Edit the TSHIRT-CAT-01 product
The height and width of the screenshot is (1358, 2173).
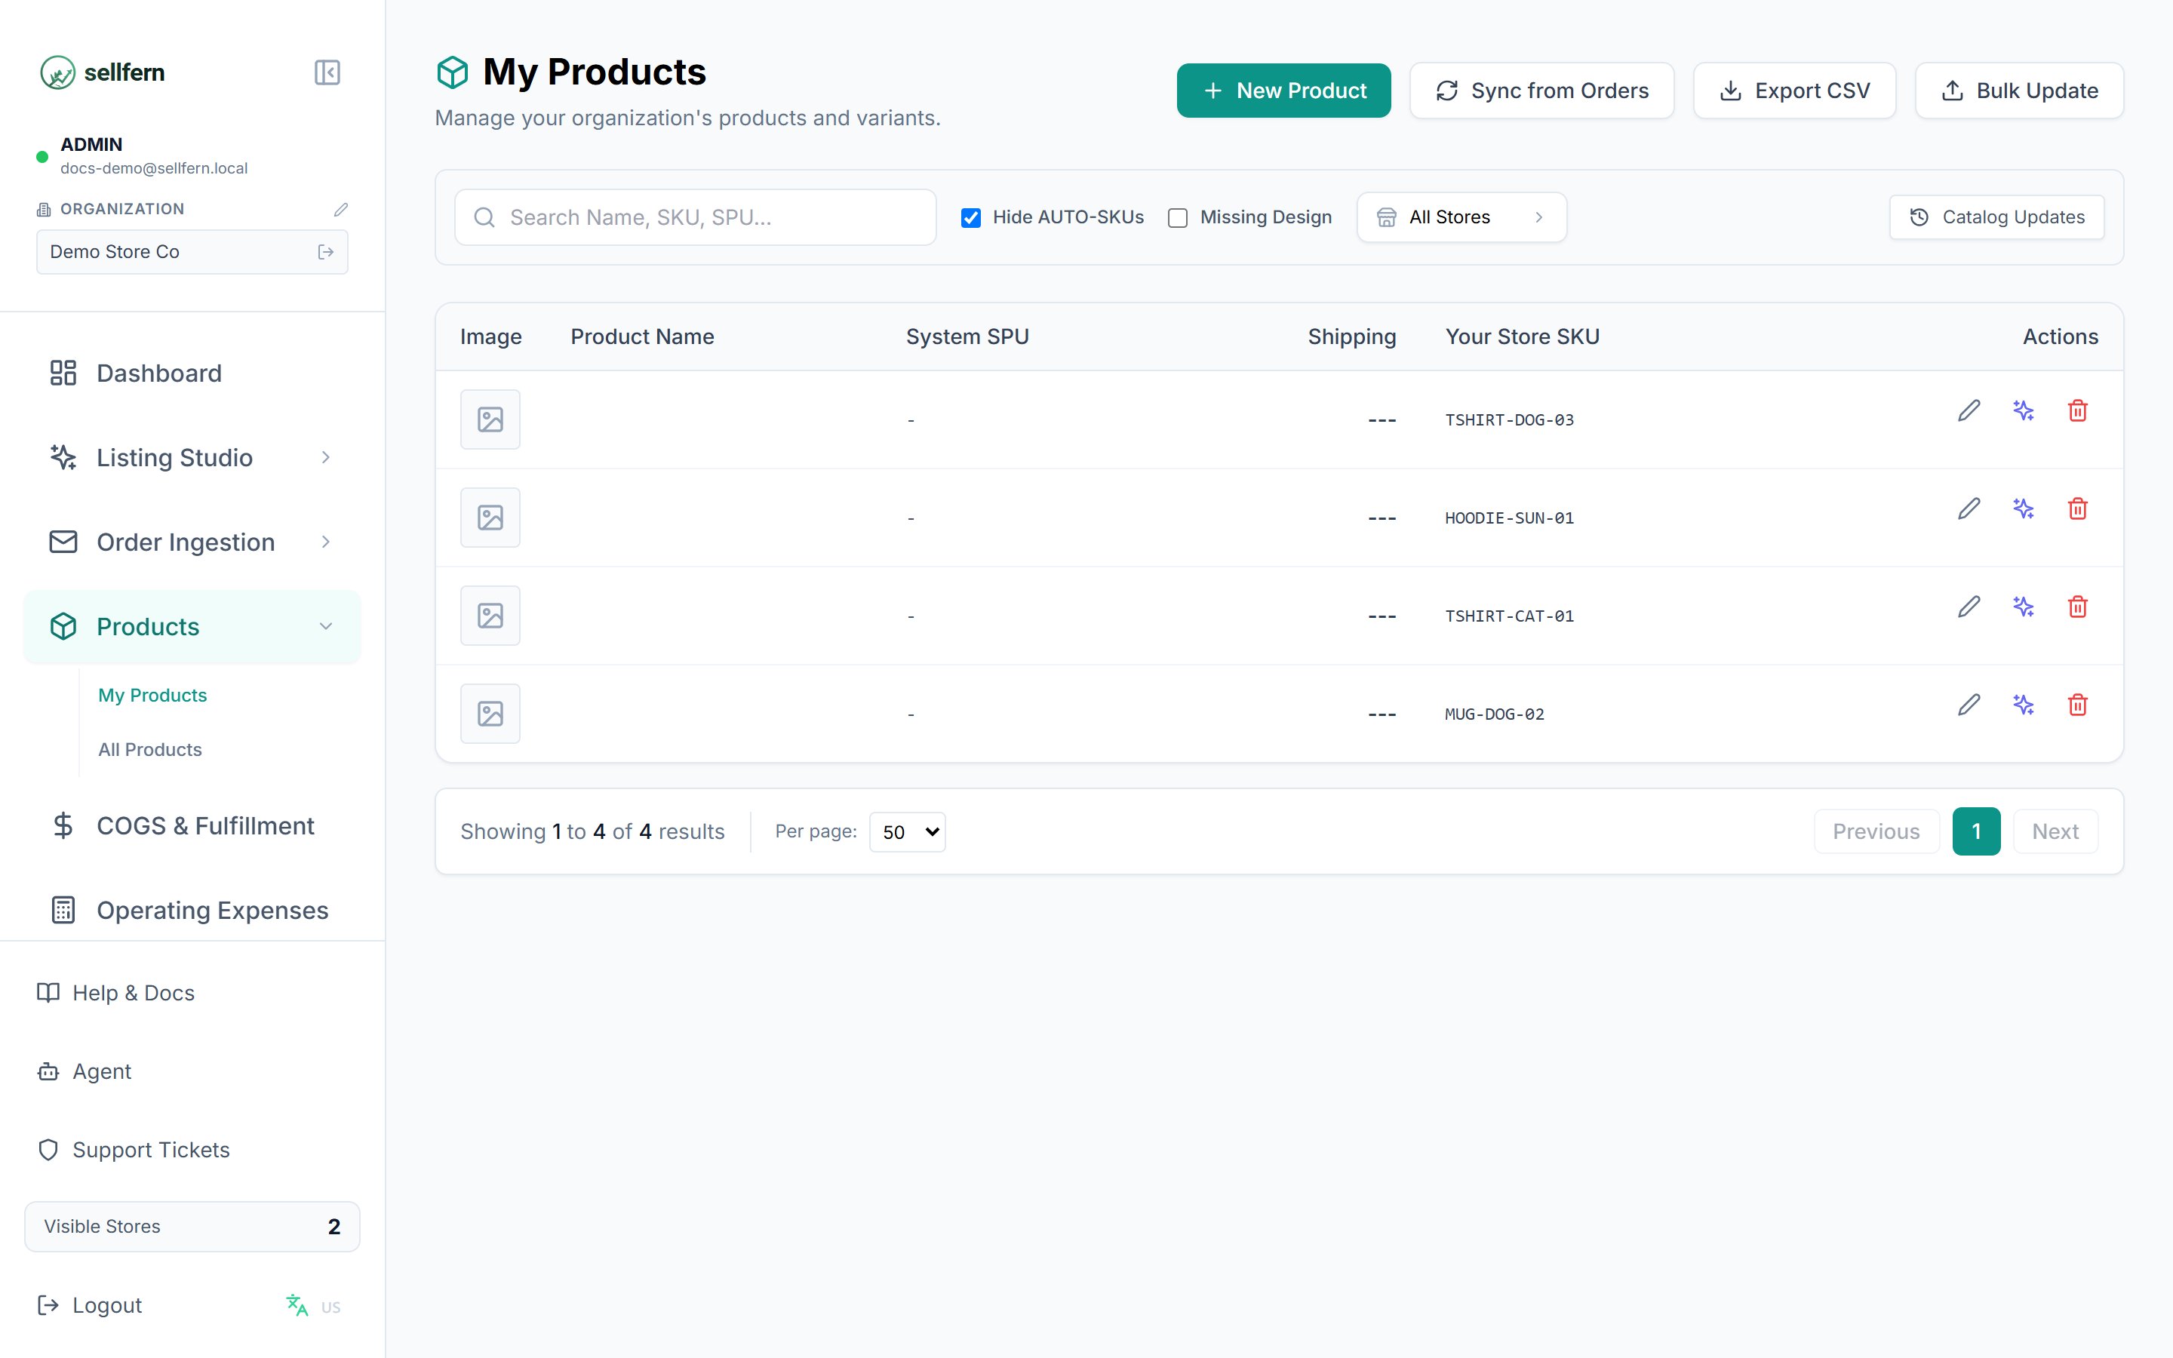(1969, 607)
